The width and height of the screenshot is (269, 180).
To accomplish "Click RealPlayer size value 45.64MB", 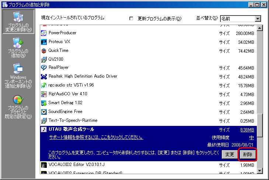I will coord(246,68).
